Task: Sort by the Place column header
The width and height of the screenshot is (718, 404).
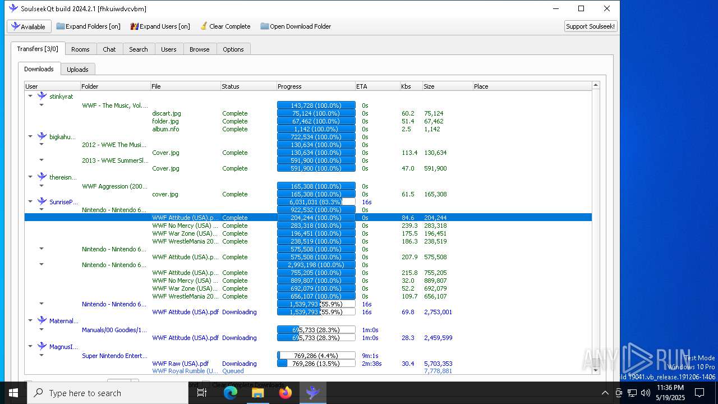Action: (532, 86)
